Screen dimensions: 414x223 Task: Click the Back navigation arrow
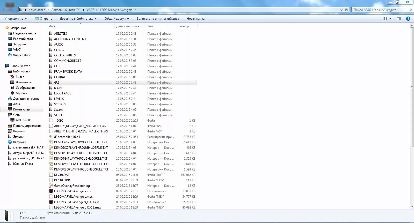pos(4,10)
